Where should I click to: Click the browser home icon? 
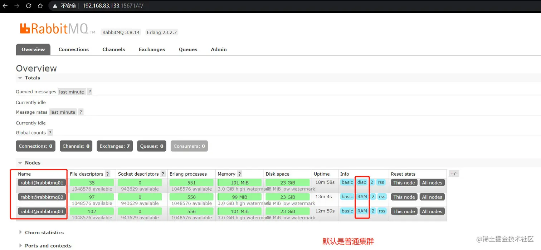click(40, 6)
